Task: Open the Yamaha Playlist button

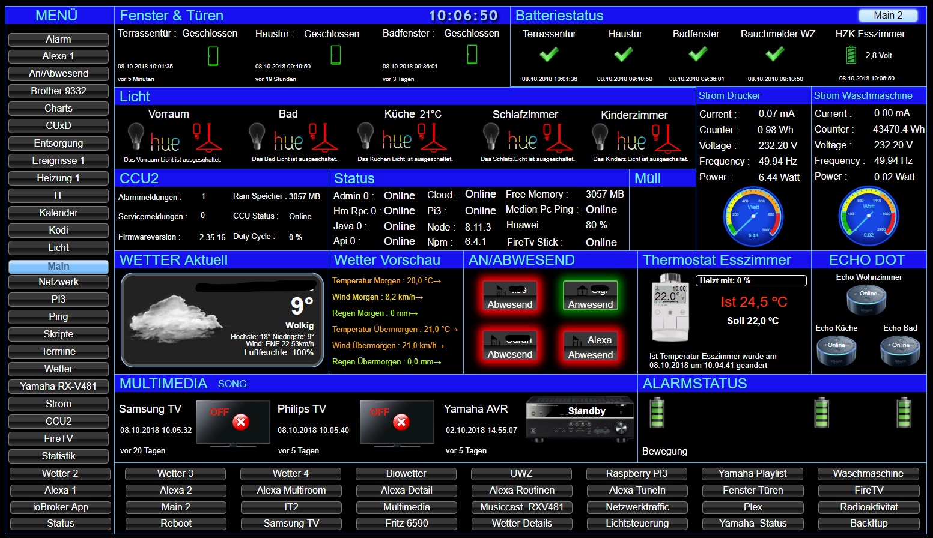Action: click(x=752, y=474)
